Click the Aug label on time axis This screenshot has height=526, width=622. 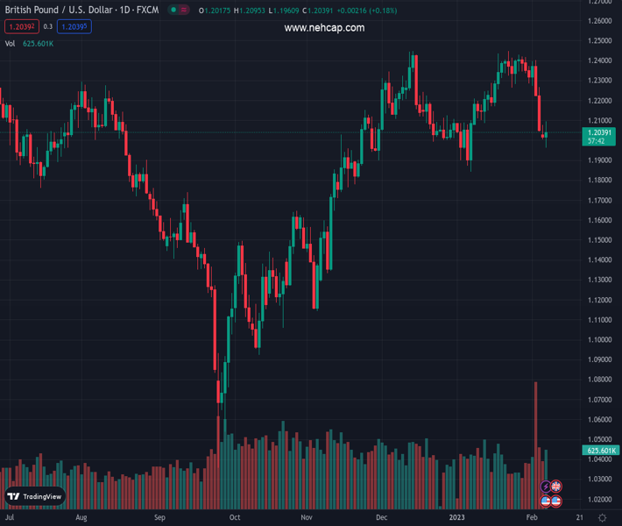click(81, 517)
